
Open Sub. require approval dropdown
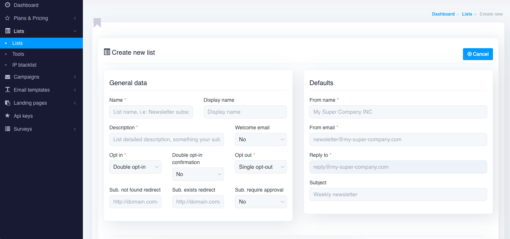coord(261,202)
